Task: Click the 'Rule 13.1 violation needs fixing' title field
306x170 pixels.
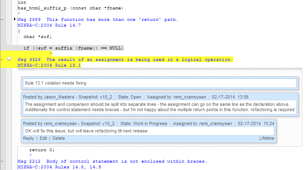Action: 160,83
